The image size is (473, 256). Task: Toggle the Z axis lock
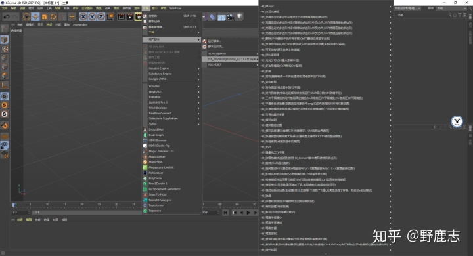click(x=101, y=17)
